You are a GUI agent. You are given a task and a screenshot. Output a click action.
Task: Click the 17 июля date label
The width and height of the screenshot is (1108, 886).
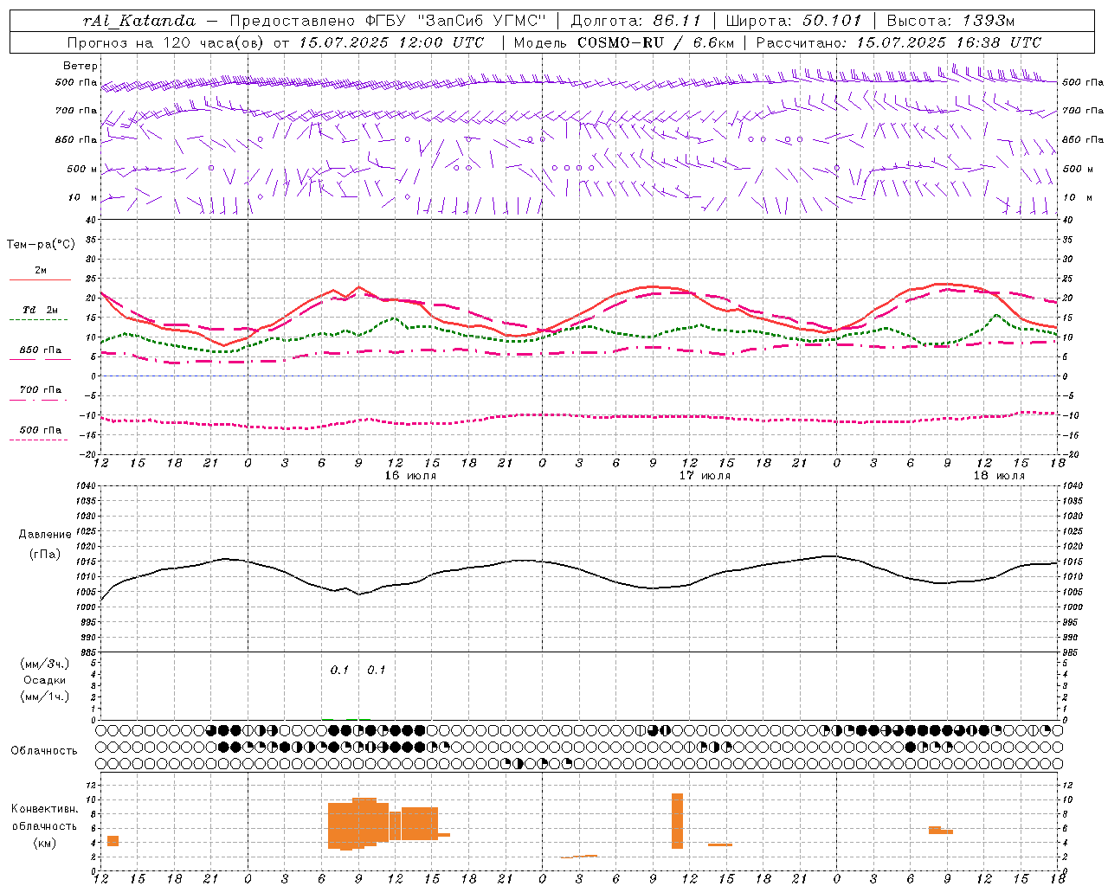point(705,475)
